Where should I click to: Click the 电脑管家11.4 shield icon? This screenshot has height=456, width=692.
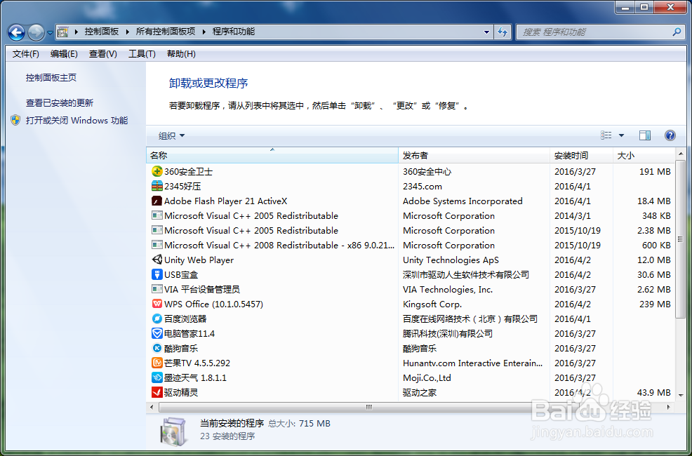[157, 333]
